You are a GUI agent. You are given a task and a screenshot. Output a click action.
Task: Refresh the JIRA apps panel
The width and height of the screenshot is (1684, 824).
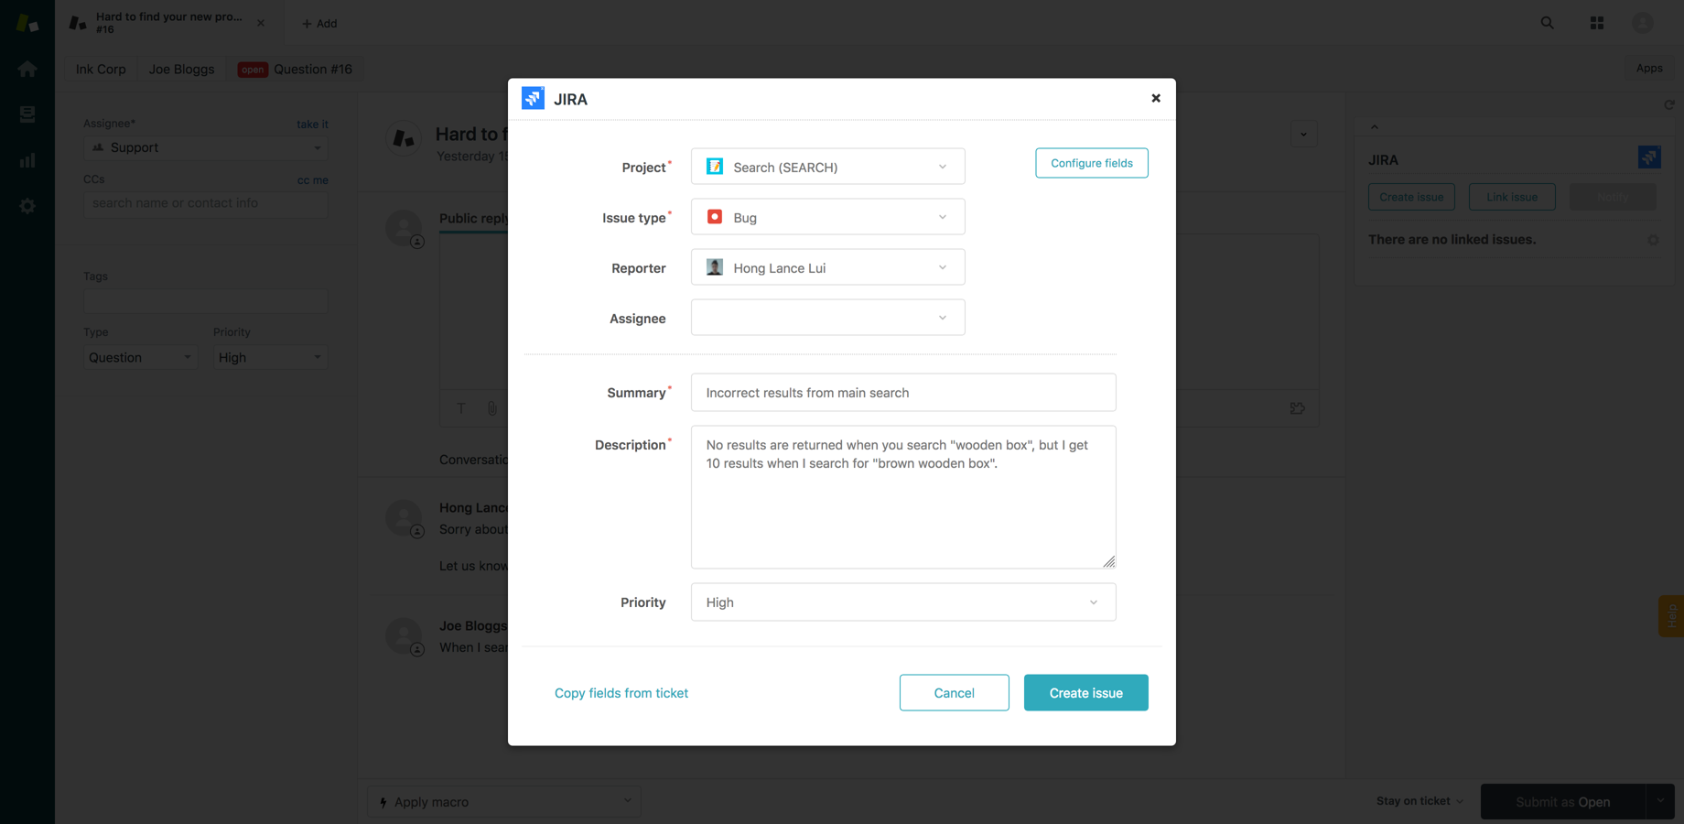coord(1669,104)
